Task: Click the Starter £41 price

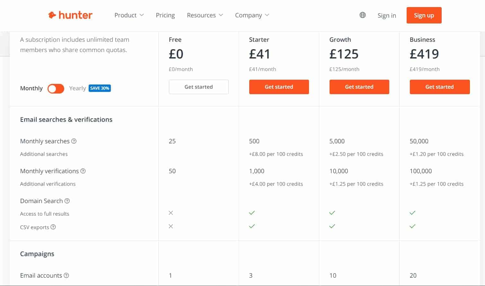Action: pos(260,54)
